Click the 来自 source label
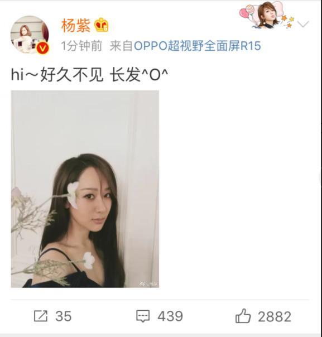322x337 pixels. (x=121, y=46)
